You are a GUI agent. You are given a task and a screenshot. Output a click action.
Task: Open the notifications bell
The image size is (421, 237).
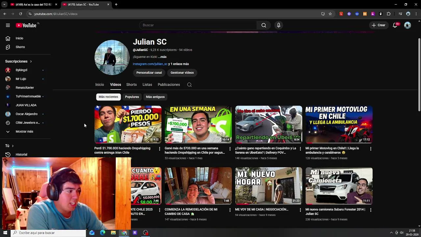[x=395, y=25]
